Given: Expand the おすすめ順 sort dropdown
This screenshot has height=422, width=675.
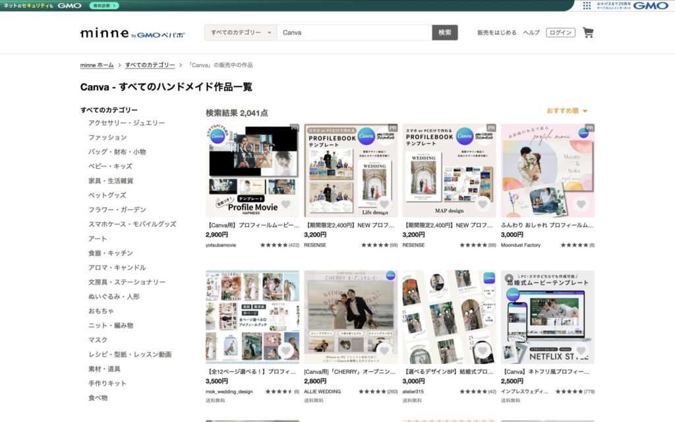Looking at the screenshot, I should [567, 111].
